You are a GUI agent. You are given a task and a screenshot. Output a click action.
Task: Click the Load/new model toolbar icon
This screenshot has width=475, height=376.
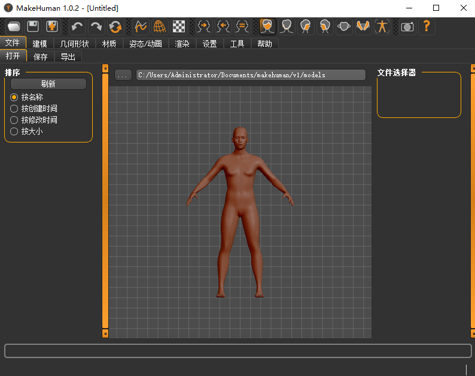14,27
